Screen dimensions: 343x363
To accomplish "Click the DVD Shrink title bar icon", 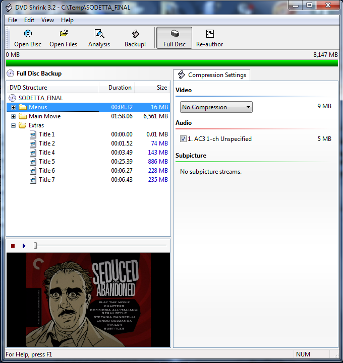I will 9,8.
